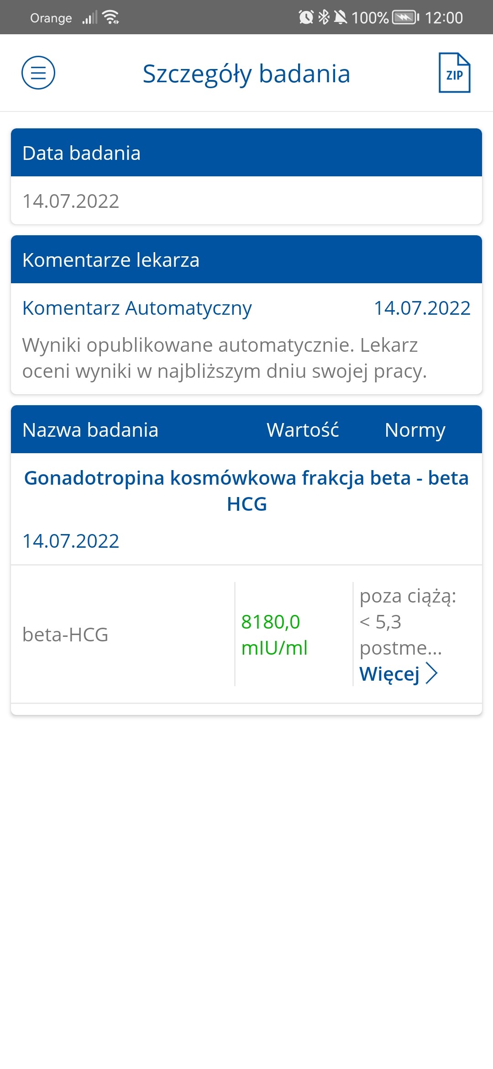Open the hamburger menu
493x1069 pixels.
click(x=38, y=73)
